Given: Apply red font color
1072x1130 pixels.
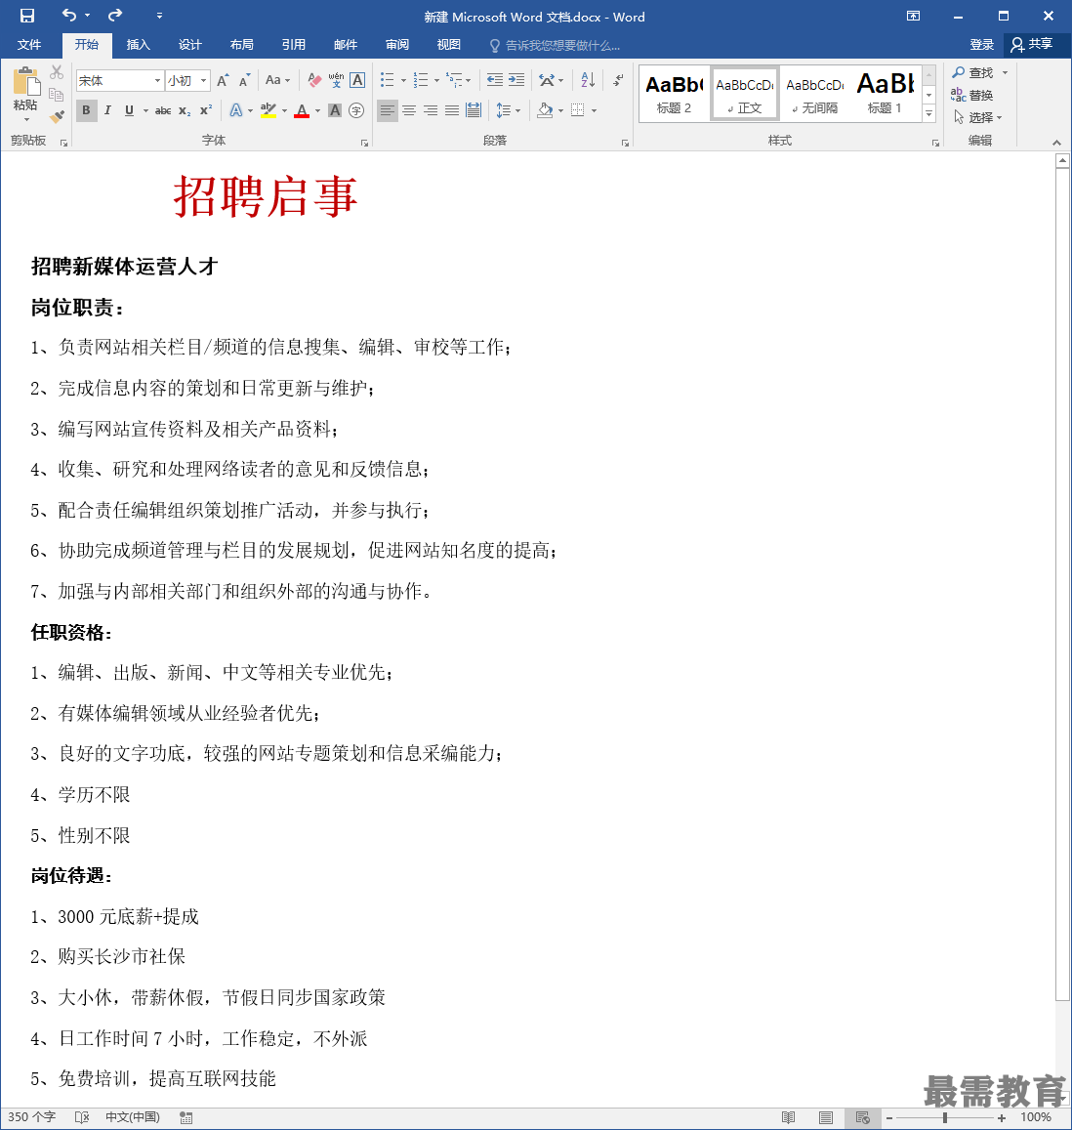Looking at the screenshot, I should pyautogui.click(x=302, y=110).
